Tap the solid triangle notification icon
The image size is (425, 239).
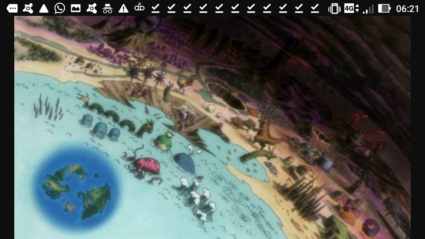pyautogui.click(x=44, y=8)
